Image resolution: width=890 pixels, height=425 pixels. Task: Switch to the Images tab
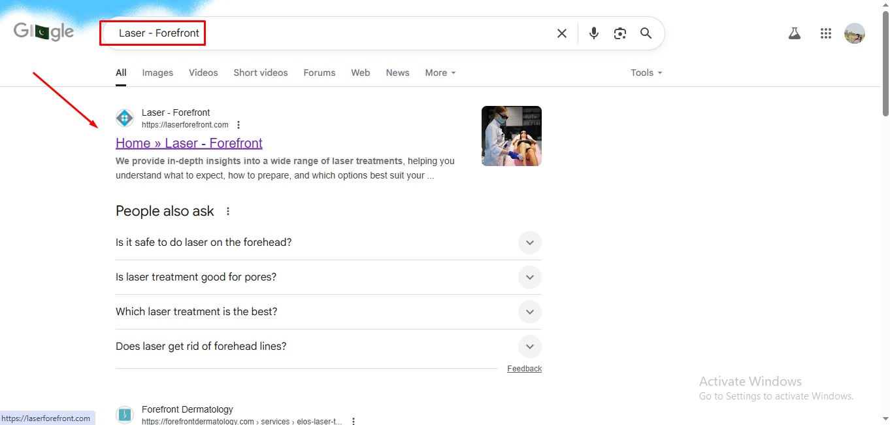tap(157, 73)
